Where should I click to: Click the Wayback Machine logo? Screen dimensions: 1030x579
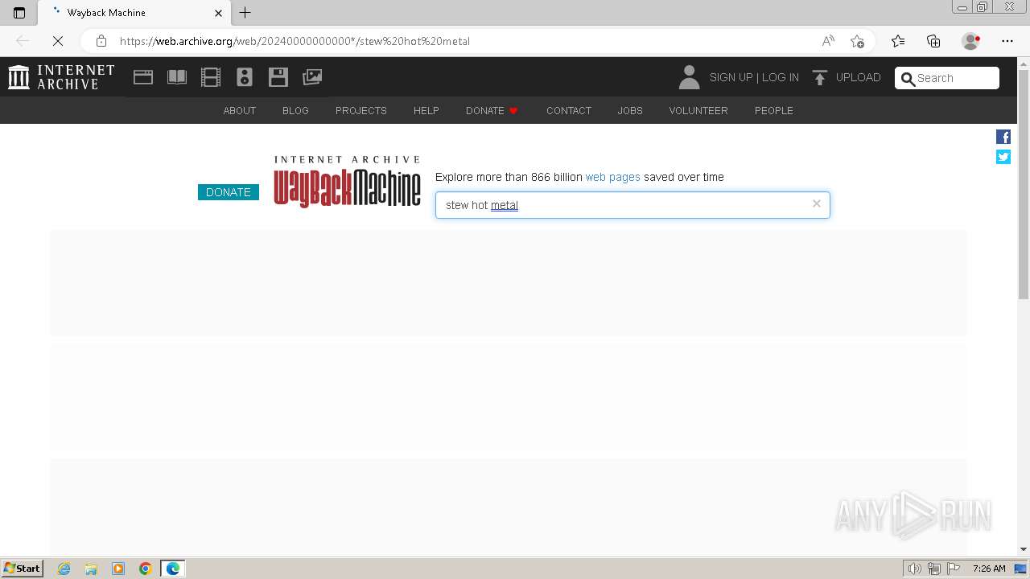[x=348, y=182]
